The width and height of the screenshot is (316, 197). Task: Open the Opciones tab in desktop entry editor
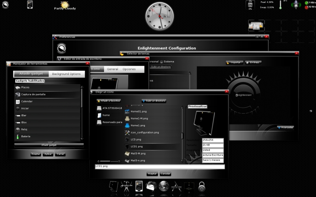129,69
